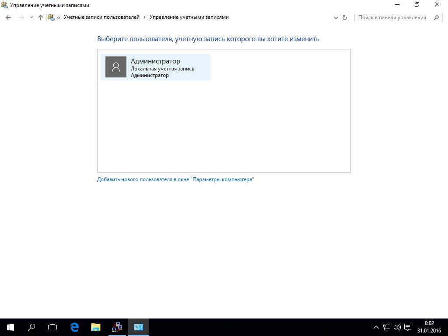Select the Администратор account tile
The width and height of the screenshot is (448, 336).
(x=156, y=67)
